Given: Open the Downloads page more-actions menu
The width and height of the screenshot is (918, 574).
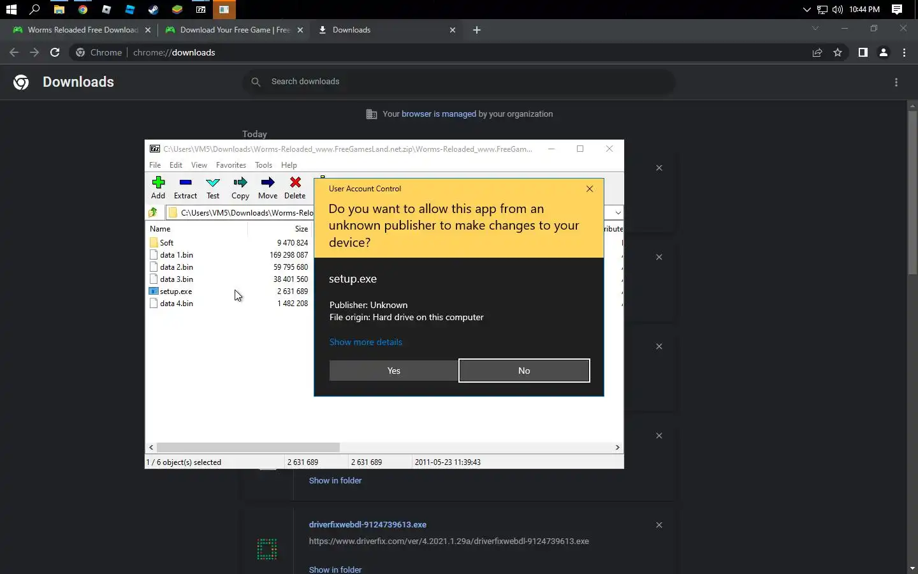Looking at the screenshot, I should pos(896,82).
